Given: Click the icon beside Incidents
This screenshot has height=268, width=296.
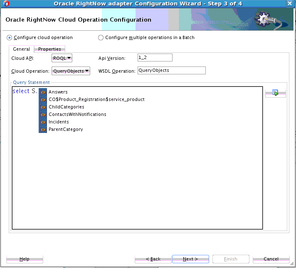Looking at the screenshot, I should point(43,122).
